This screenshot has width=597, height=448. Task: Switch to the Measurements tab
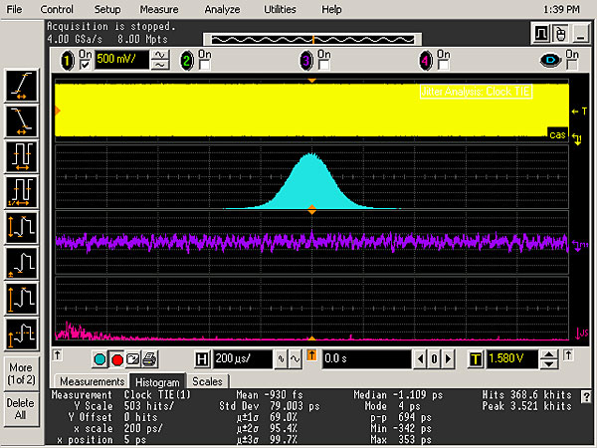[x=92, y=381]
